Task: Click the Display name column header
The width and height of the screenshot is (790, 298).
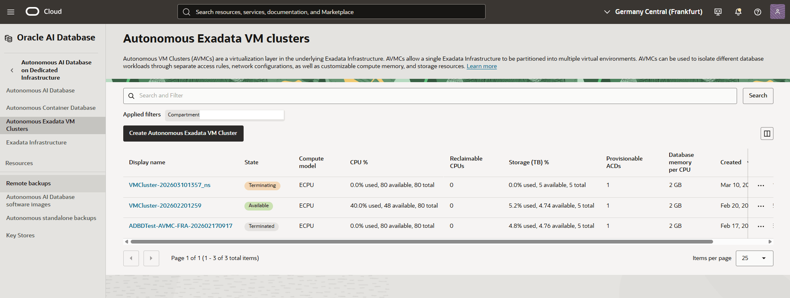Action: [x=147, y=162]
